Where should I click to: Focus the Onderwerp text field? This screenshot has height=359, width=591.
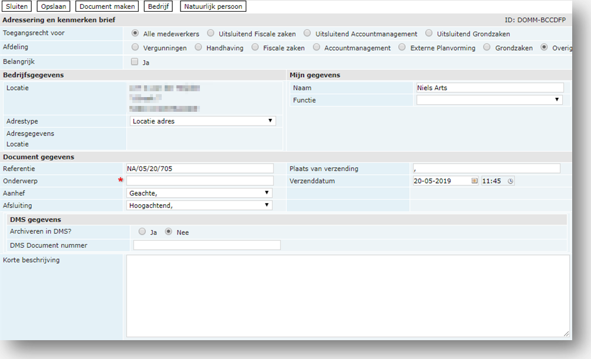200,181
